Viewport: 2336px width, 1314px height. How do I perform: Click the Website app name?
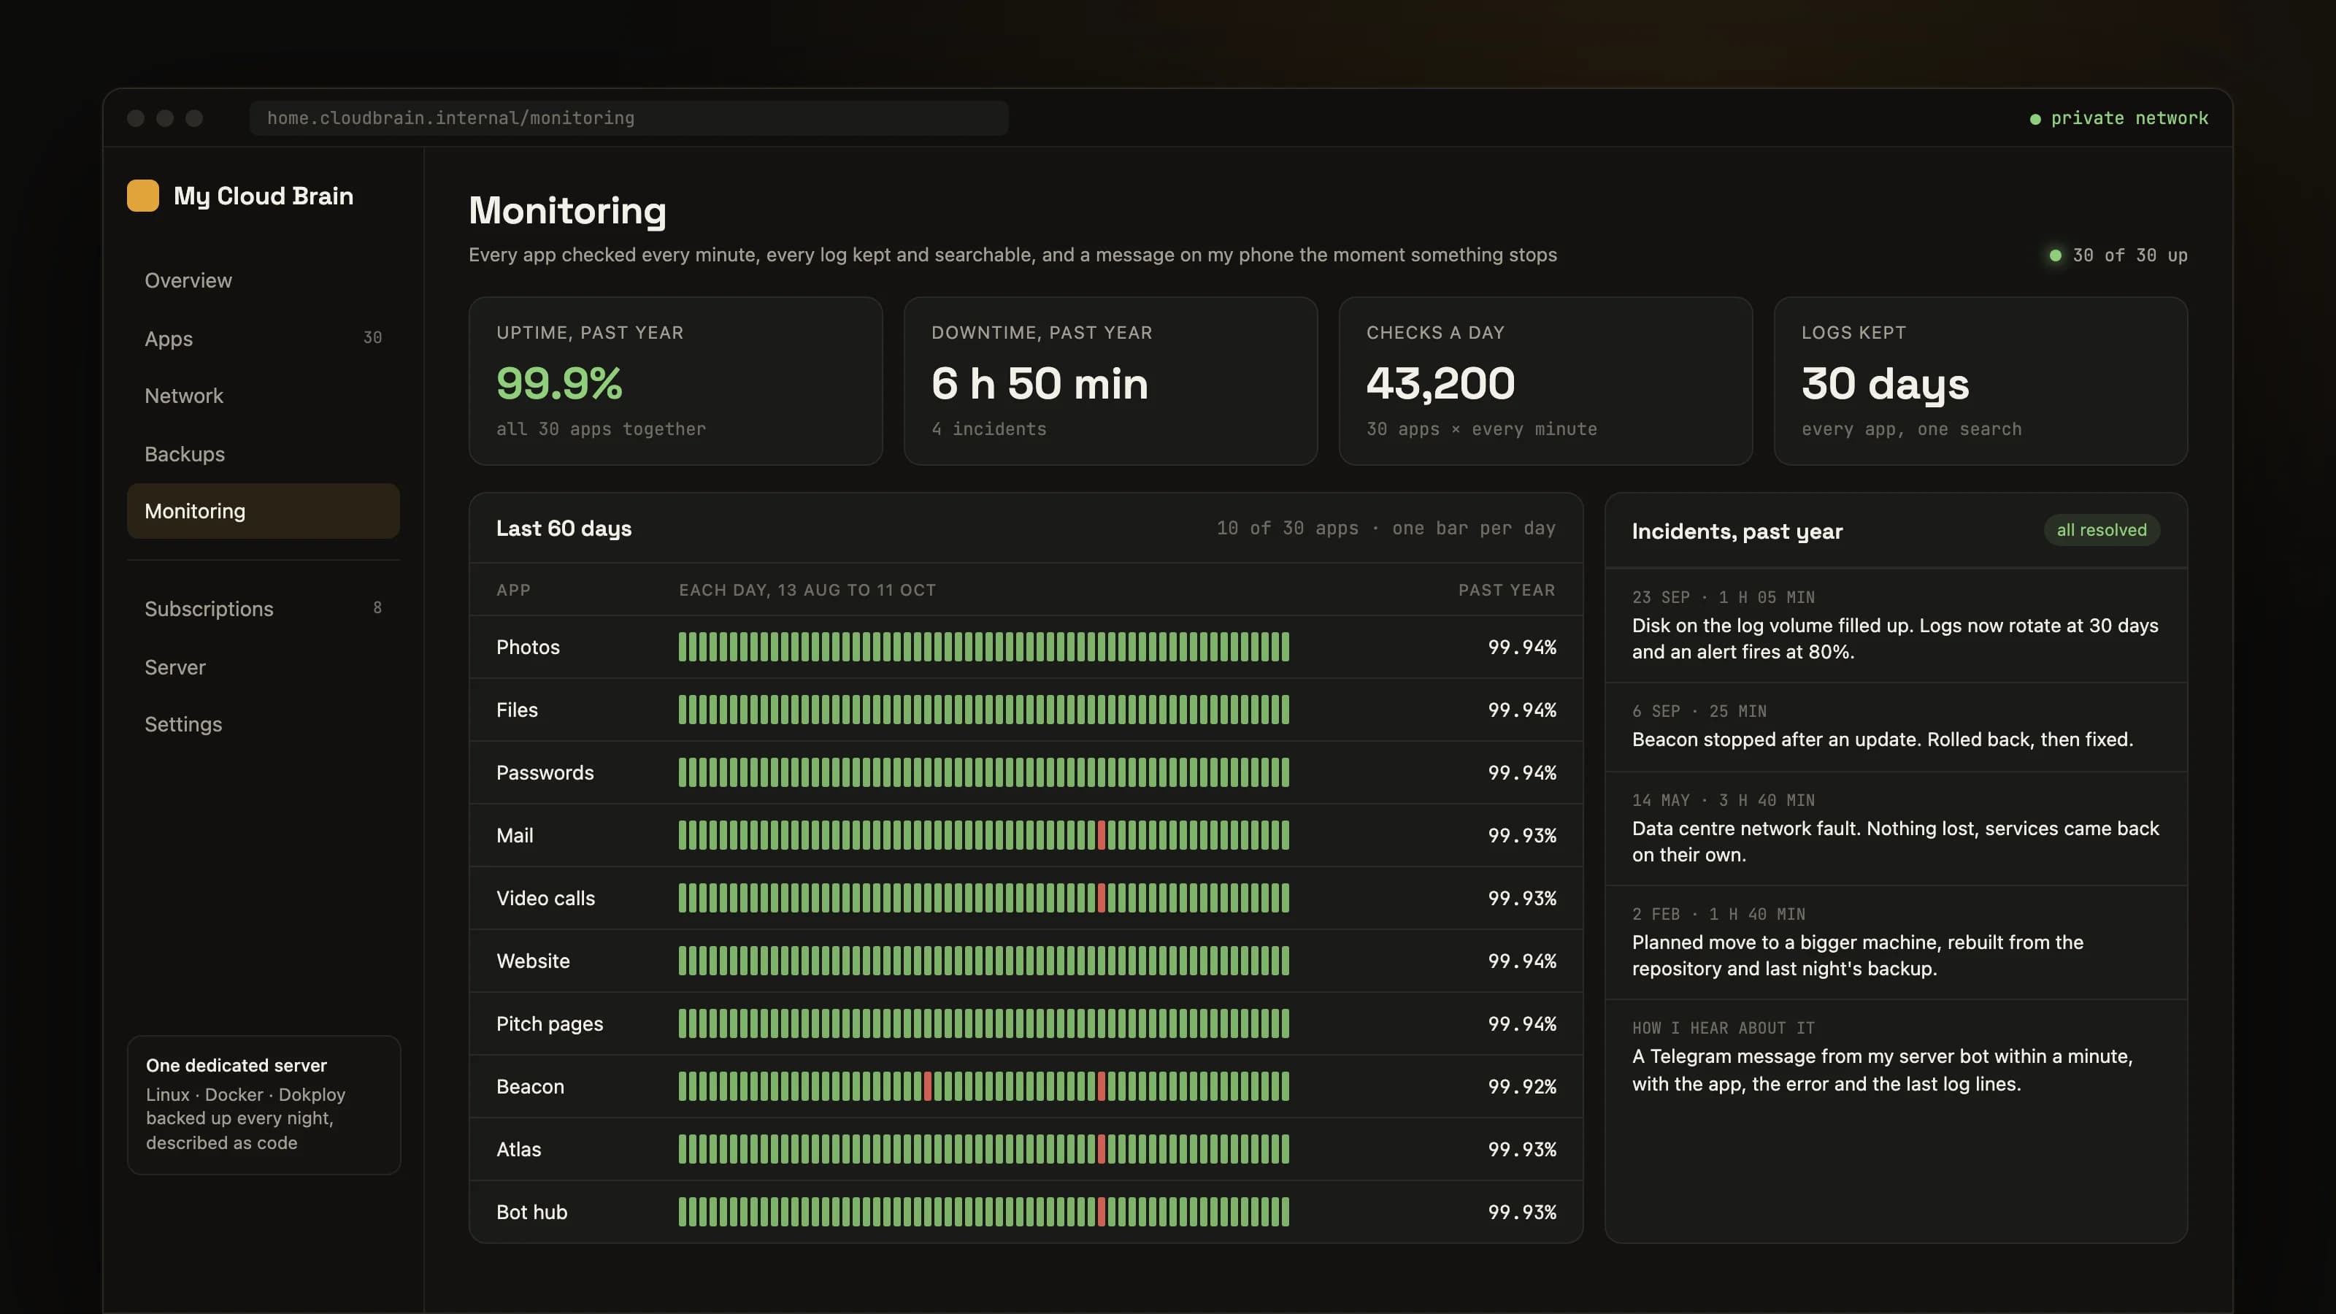[532, 961]
